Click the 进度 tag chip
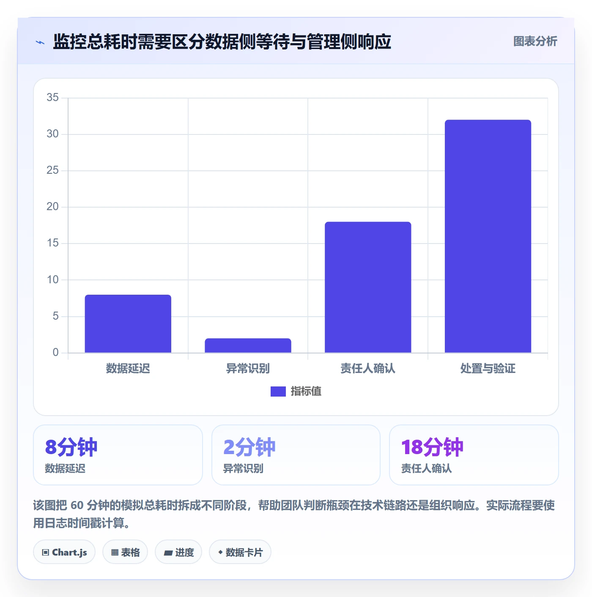Image resolution: width=592 pixels, height=597 pixels. (178, 552)
